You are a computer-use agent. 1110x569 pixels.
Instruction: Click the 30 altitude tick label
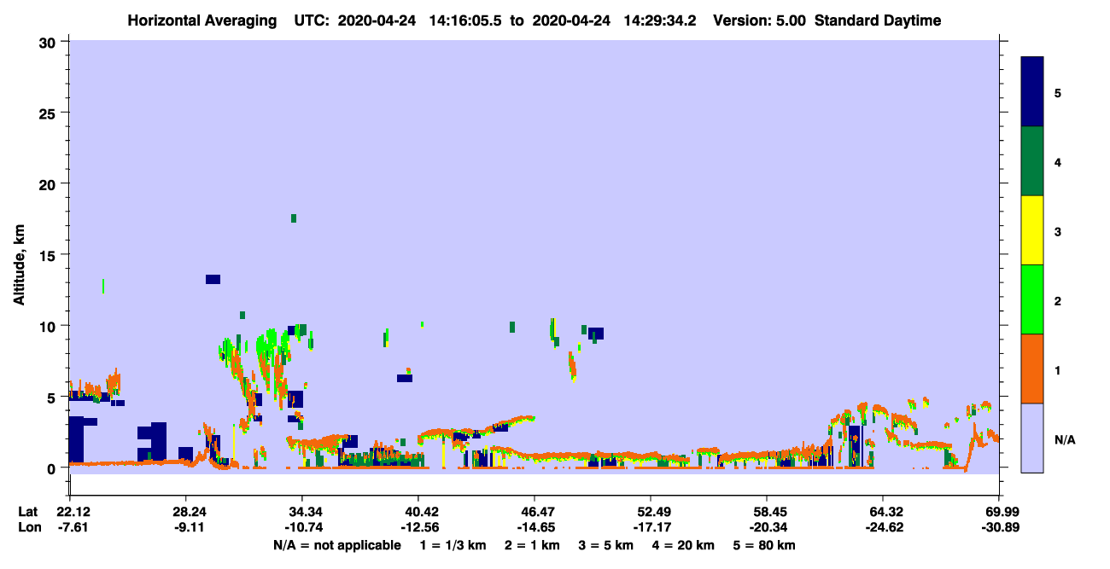pos(50,42)
